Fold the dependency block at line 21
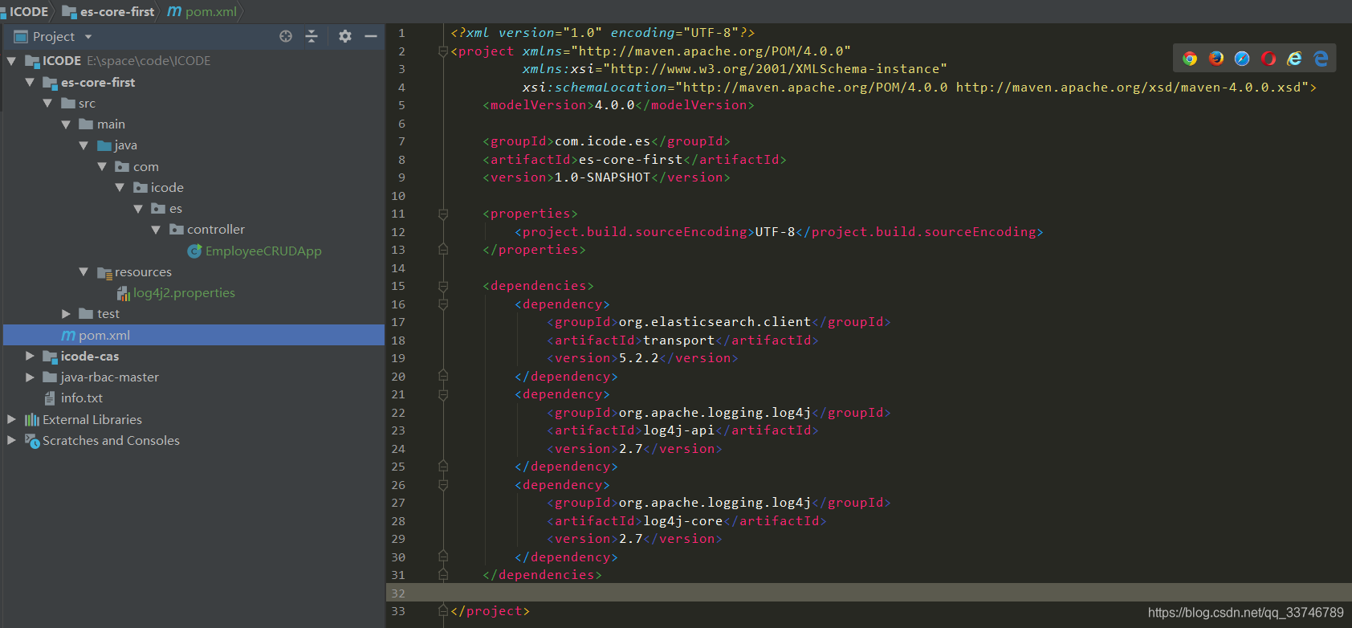 (443, 394)
